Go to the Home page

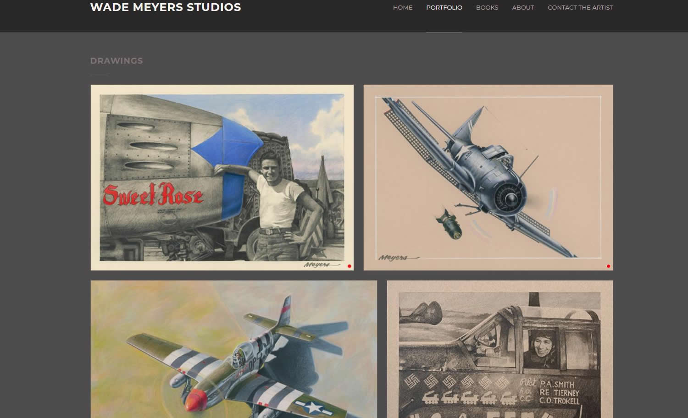pyautogui.click(x=402, y=7)
